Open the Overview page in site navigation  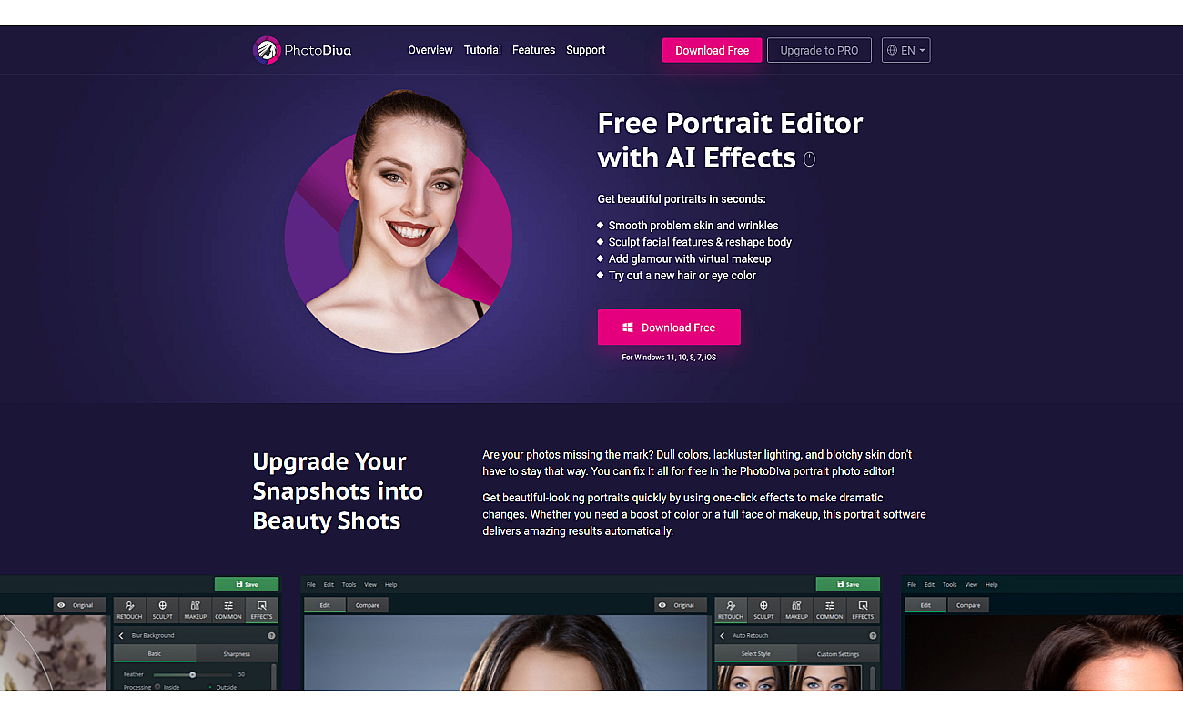pos(430,50)
